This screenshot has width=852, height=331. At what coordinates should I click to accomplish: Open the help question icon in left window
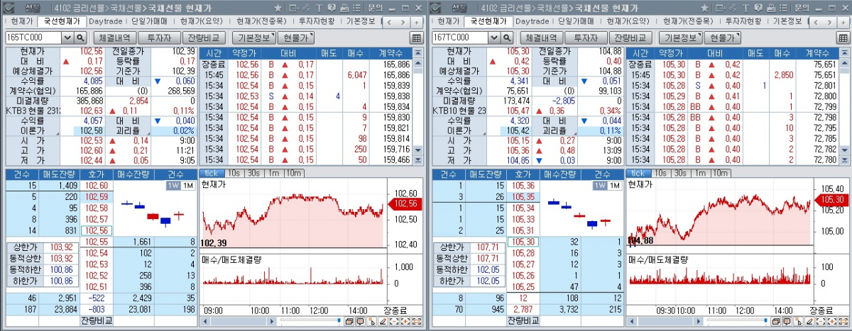pos(332,8)
